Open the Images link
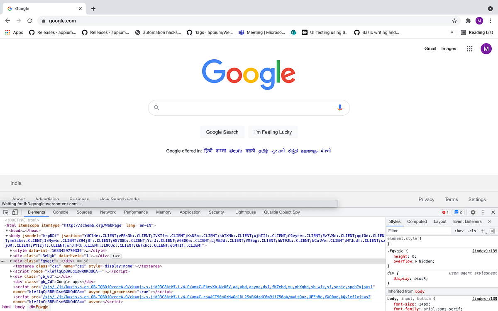Viewport: 498px width, 311px height. coord(449,49)
